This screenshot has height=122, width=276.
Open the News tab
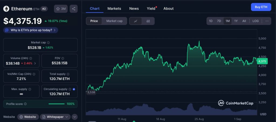click(x=134, y=8)
